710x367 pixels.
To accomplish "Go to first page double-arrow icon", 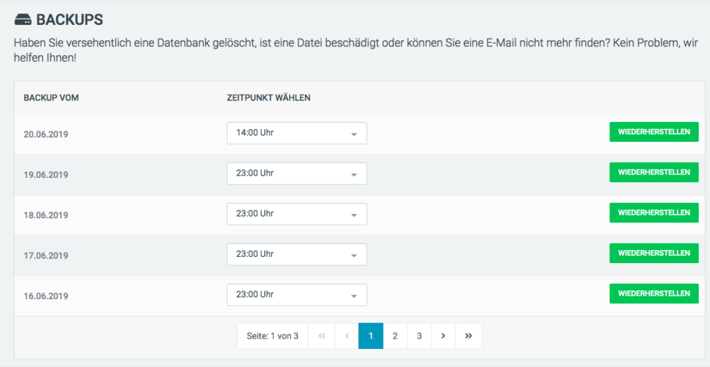I will tap(322, 336).
